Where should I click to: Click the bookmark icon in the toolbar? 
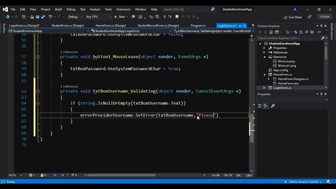[177, 17]
